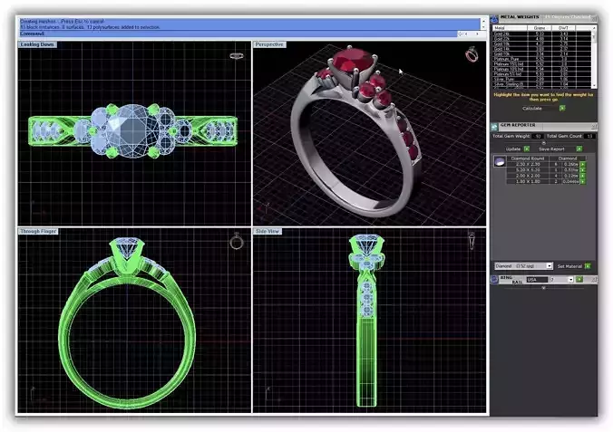Click the Set Material label
613x432 pixels.
(569, 266)
